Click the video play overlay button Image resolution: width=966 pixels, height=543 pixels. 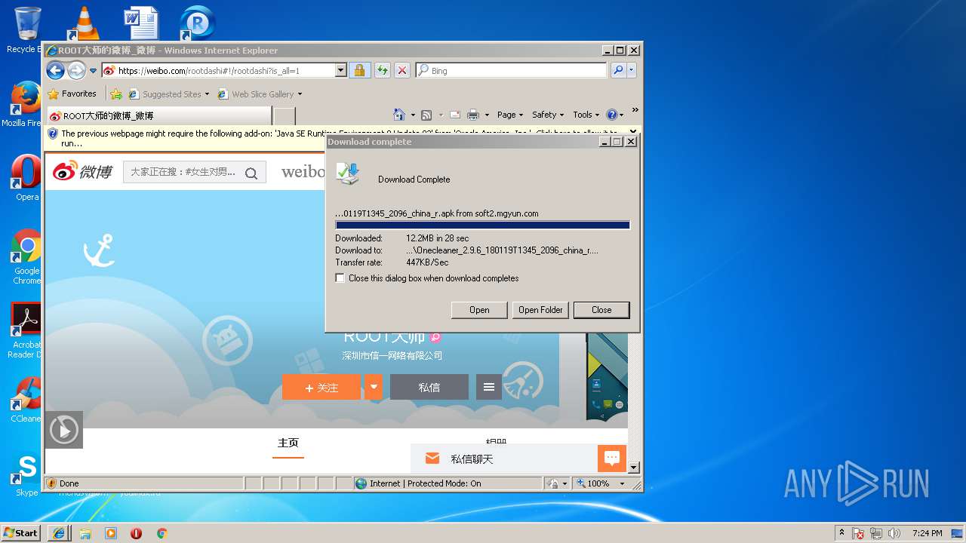pos(64,429)
